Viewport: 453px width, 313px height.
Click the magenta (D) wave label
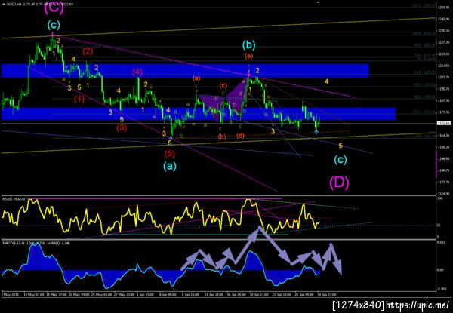(x=340, y=183)
